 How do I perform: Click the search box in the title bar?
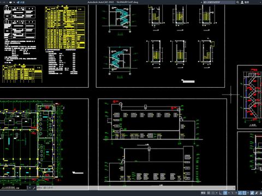pos(219,2)
